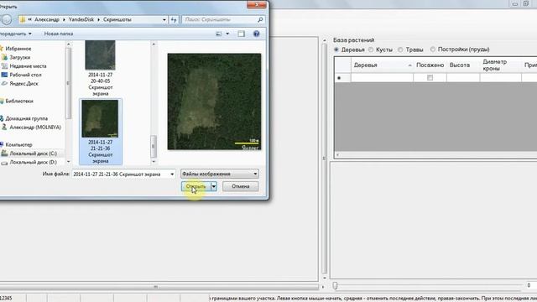
Task: Close the Открыть dialog with red X
Action: [x=256, y=4]
